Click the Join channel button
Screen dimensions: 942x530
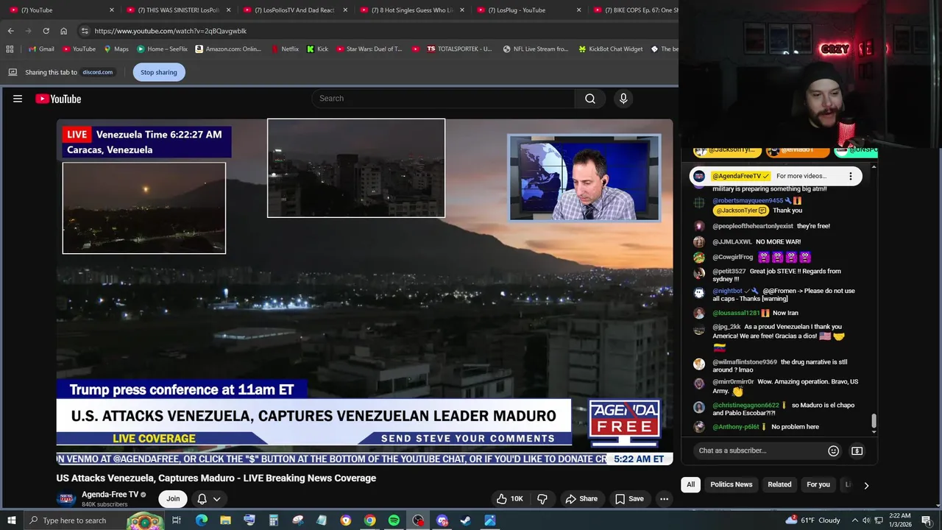pyautogui.click(x=173, y=498)
